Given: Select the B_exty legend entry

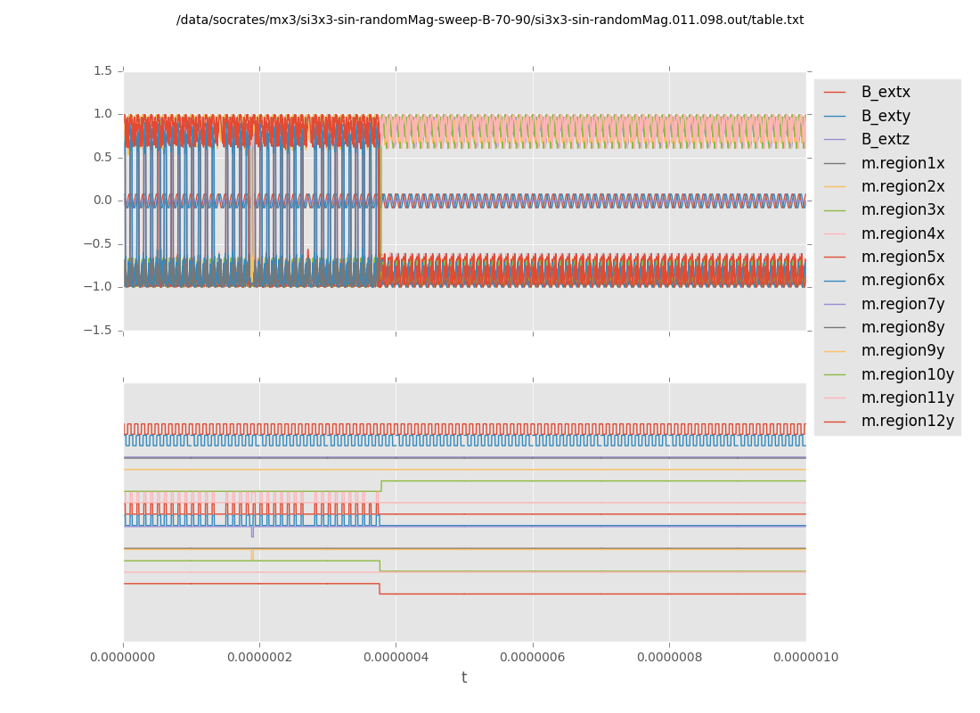Looking at the screenshot, I should (x=885, y=116).
